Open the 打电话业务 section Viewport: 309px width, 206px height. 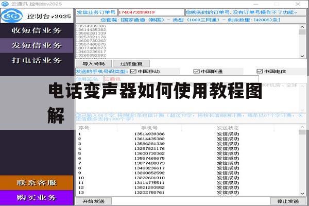[37, 60]
